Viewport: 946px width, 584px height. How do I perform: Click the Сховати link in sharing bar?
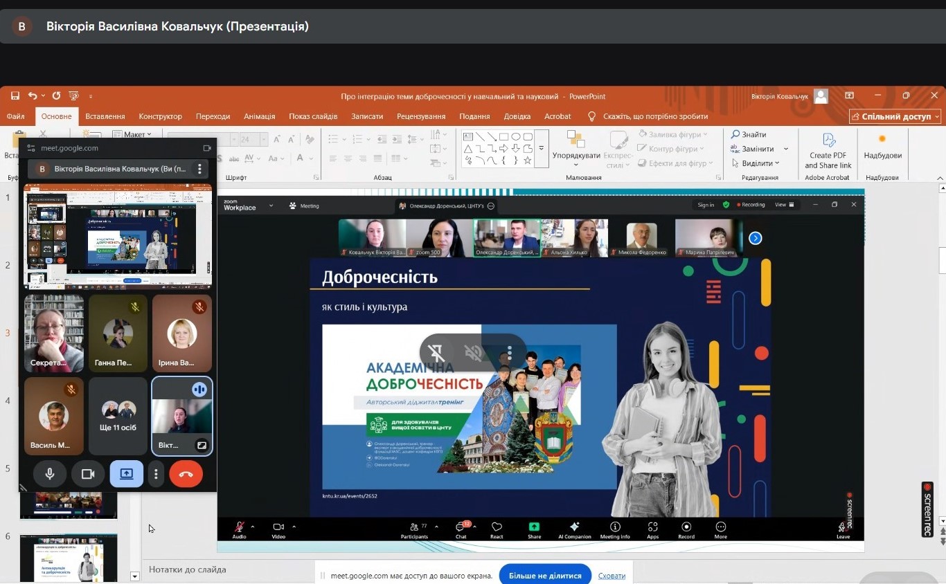tap(612, 576)
